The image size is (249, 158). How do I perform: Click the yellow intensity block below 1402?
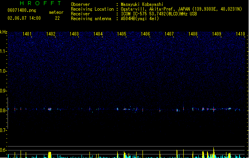point(50,155)
